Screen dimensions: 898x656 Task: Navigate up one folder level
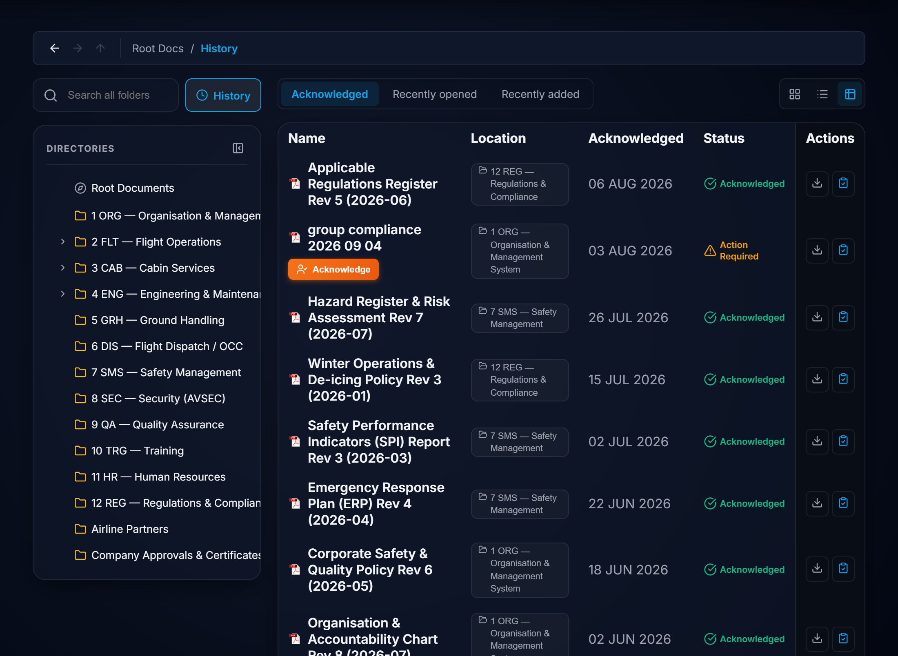100,49
